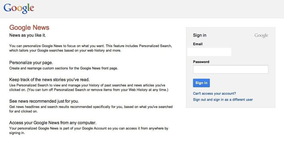Click the colorful Google logo in header

point(19,8)
